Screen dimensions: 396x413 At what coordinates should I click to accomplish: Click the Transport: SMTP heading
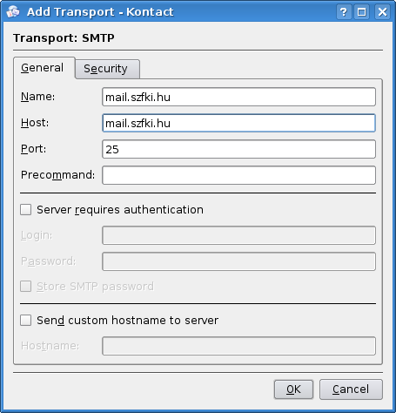(x=64, y=38)
